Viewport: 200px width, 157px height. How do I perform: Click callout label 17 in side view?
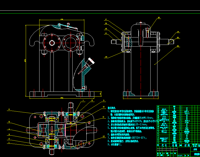coord(106,20)
